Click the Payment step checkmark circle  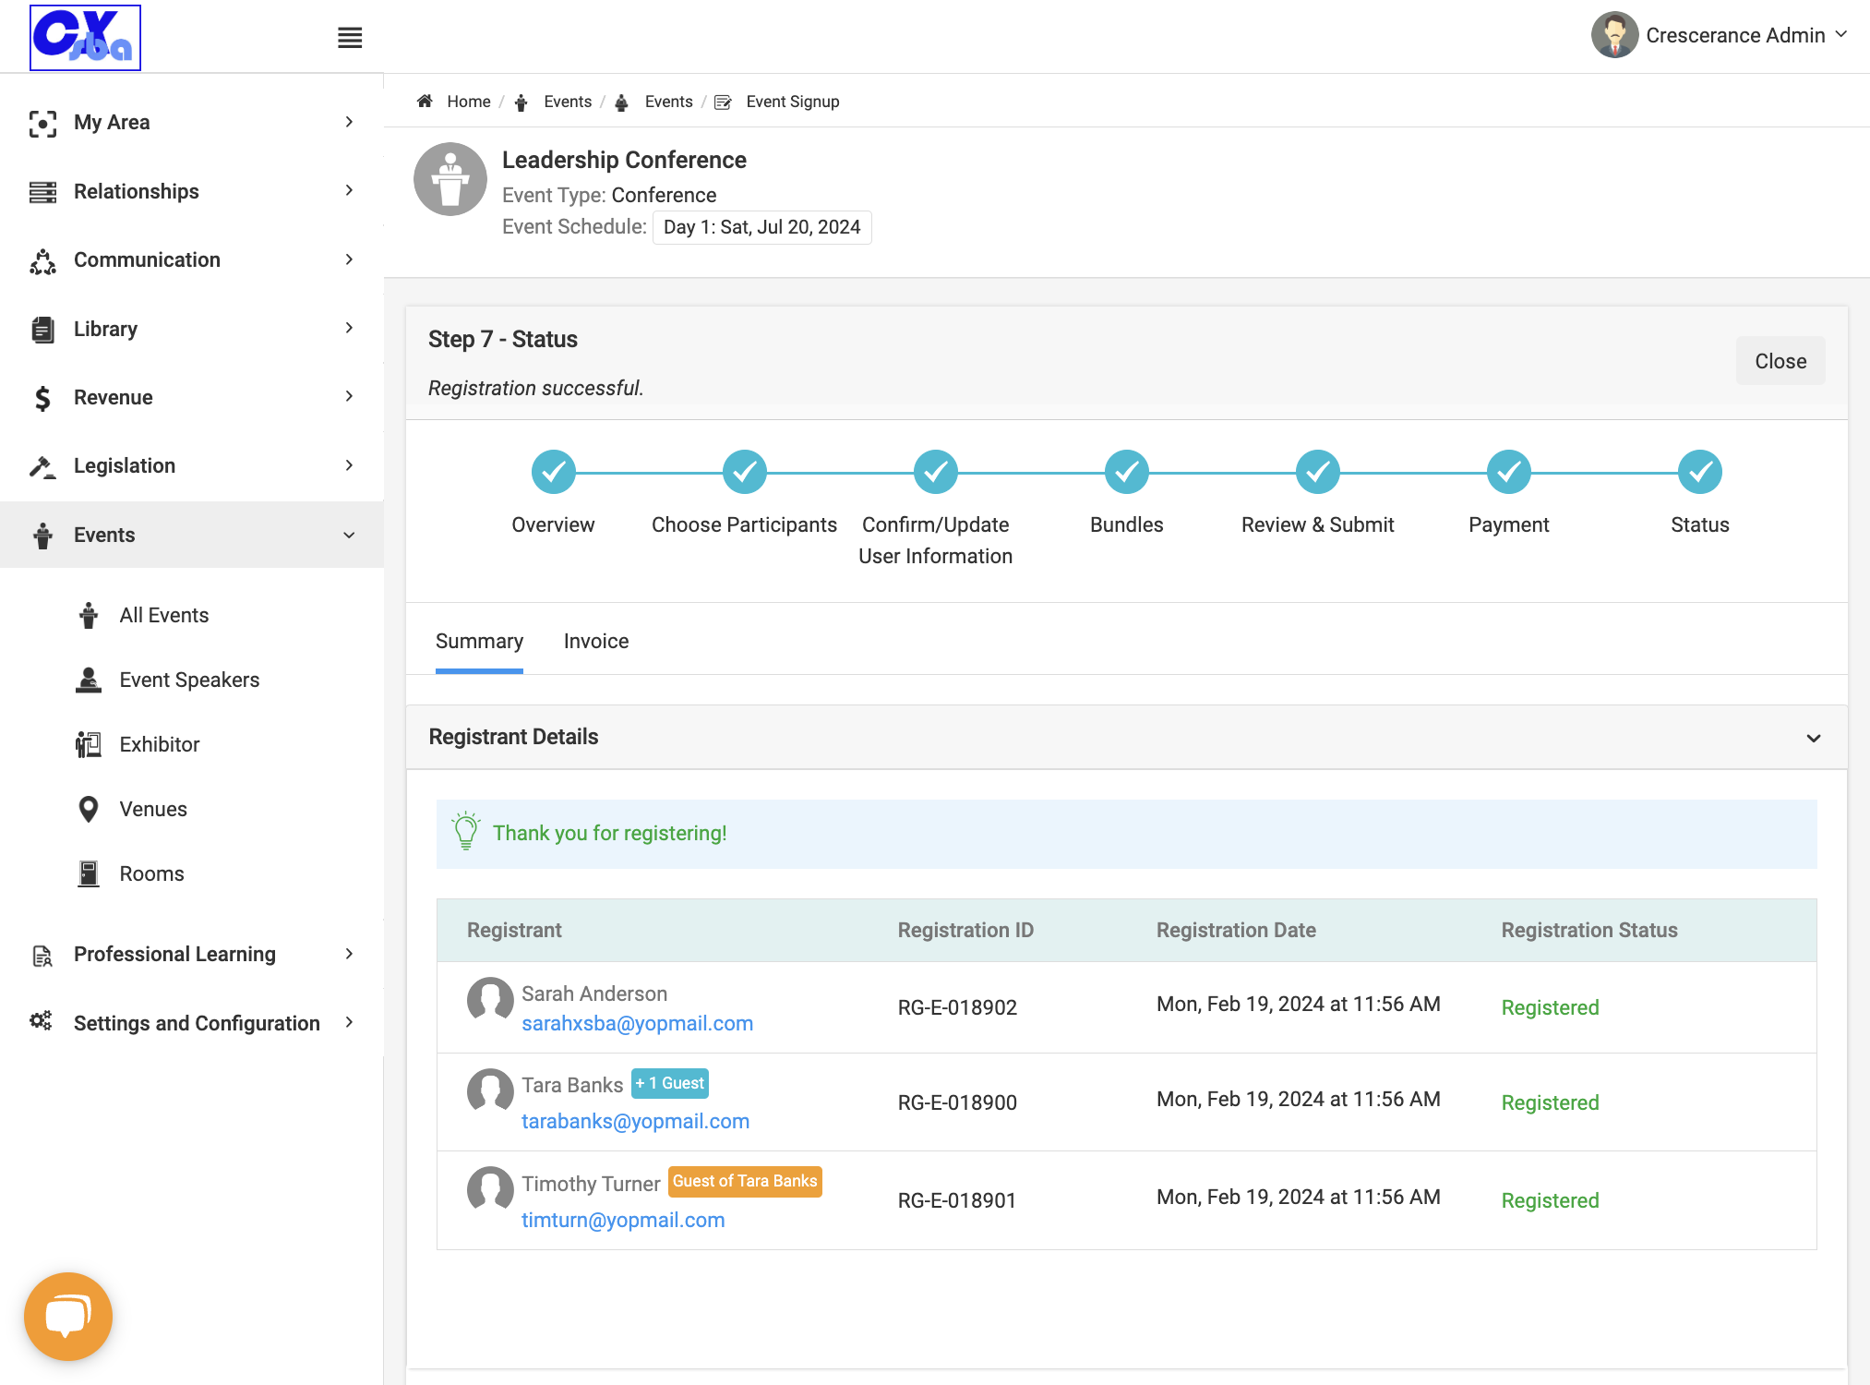tap(1508, 473)
